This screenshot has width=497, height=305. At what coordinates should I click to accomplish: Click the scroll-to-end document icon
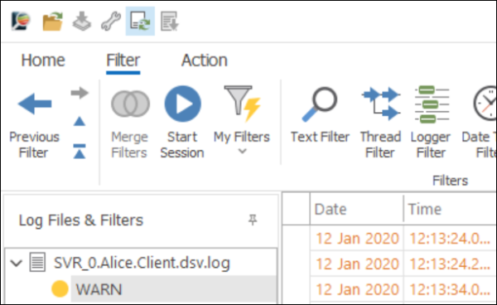click(x=169, y=22)
